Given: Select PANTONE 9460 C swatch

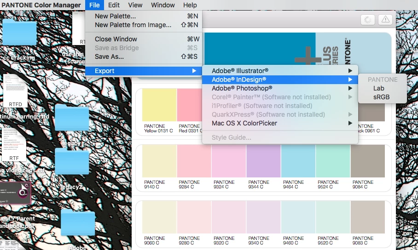Looking at the screenshot, I should [298, 217].
